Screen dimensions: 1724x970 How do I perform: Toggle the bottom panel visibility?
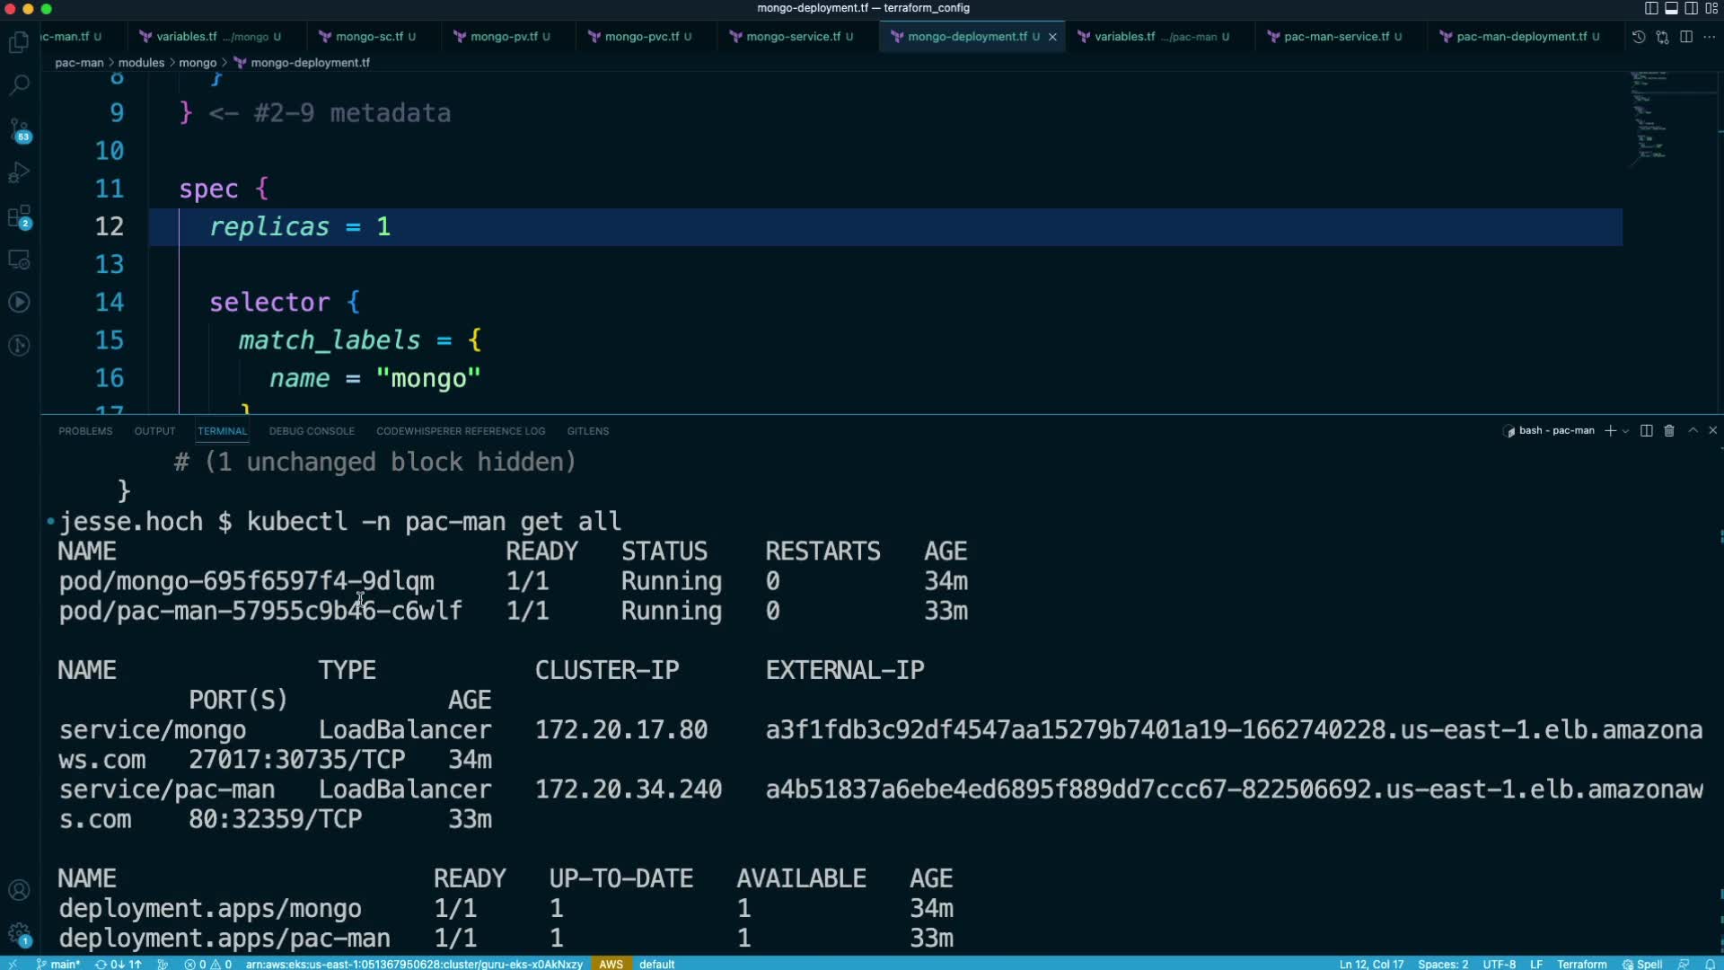(1671, 8)
